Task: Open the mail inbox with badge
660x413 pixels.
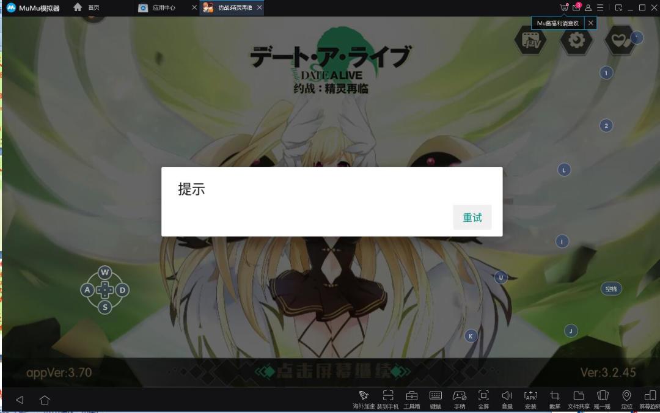Action: 576,7
